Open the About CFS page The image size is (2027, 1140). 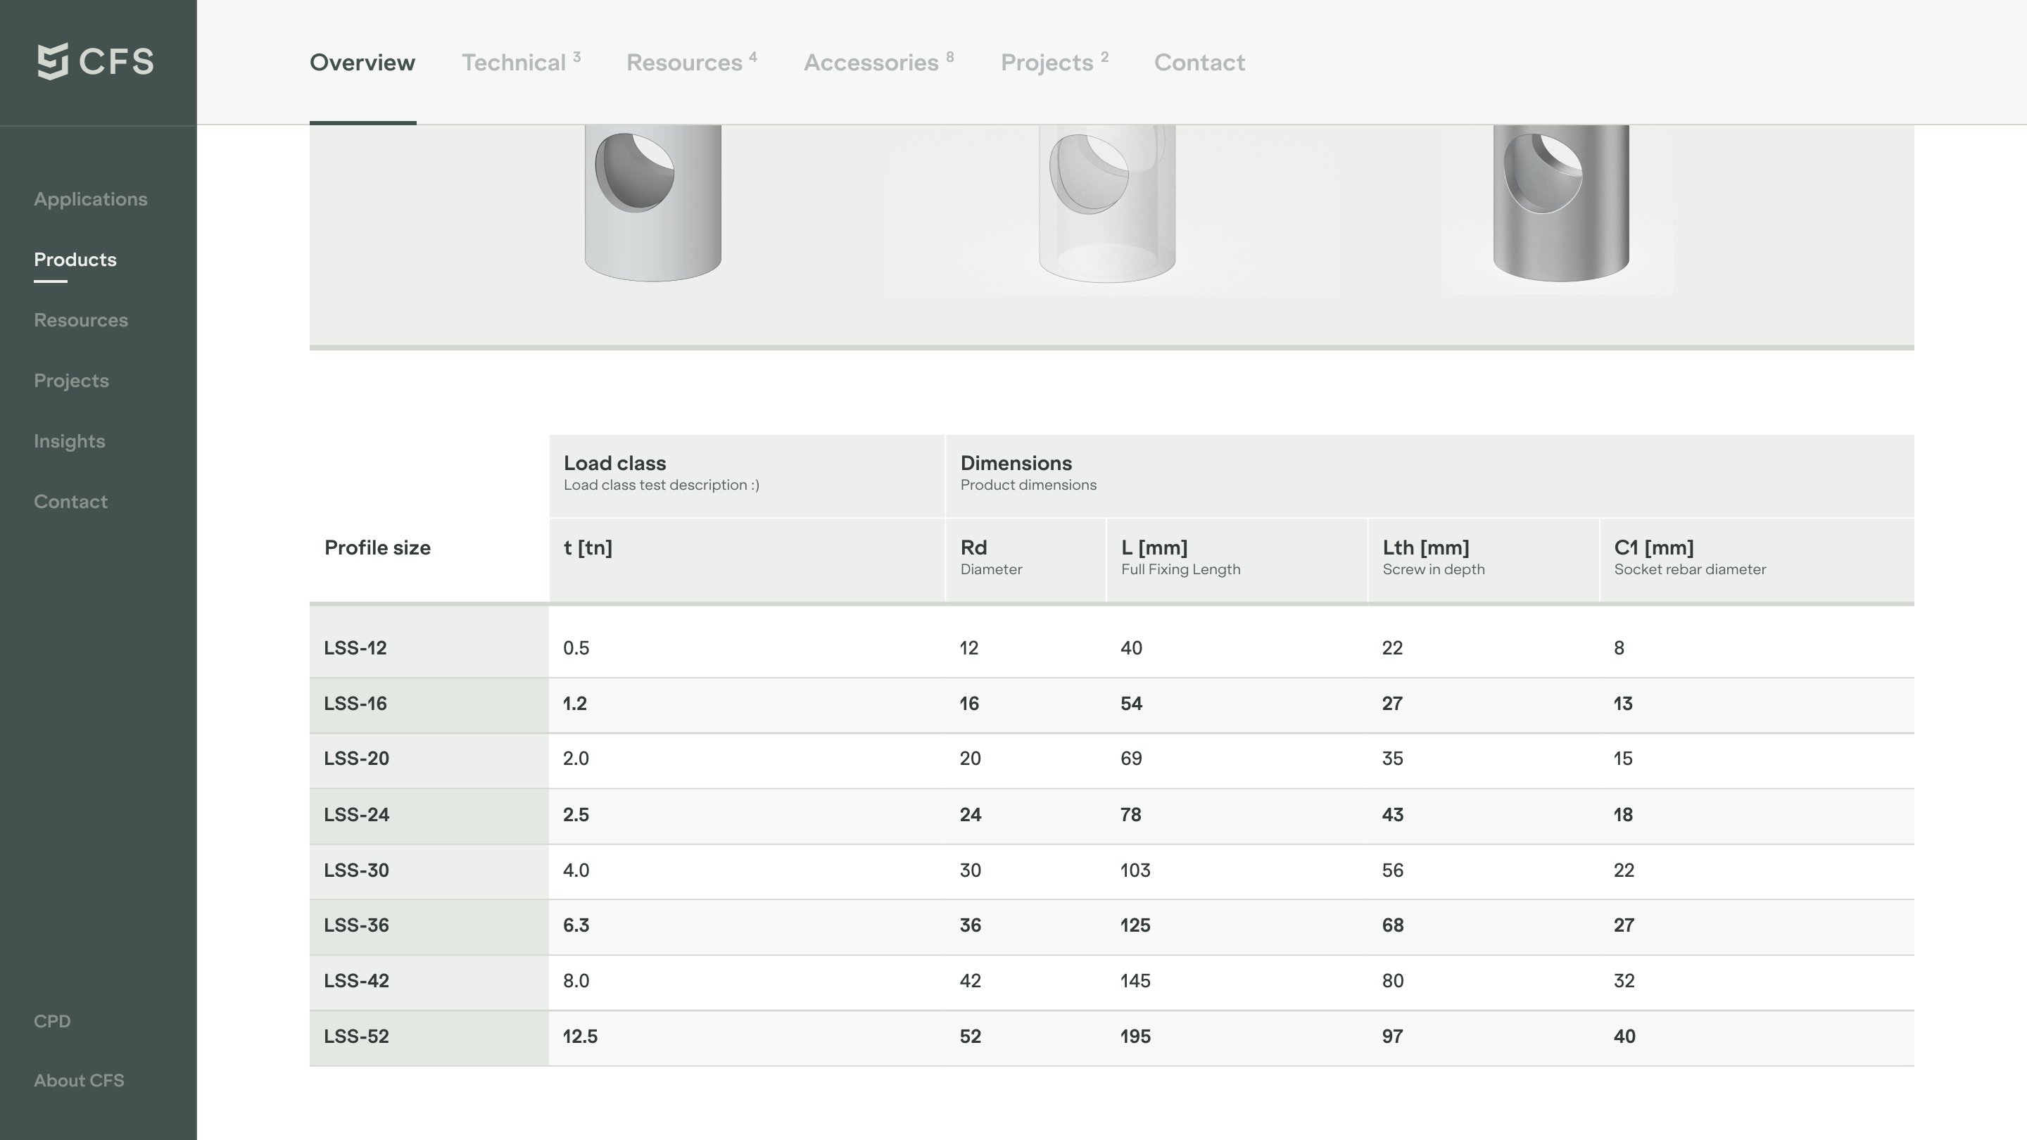click(x=79, y=1081)
